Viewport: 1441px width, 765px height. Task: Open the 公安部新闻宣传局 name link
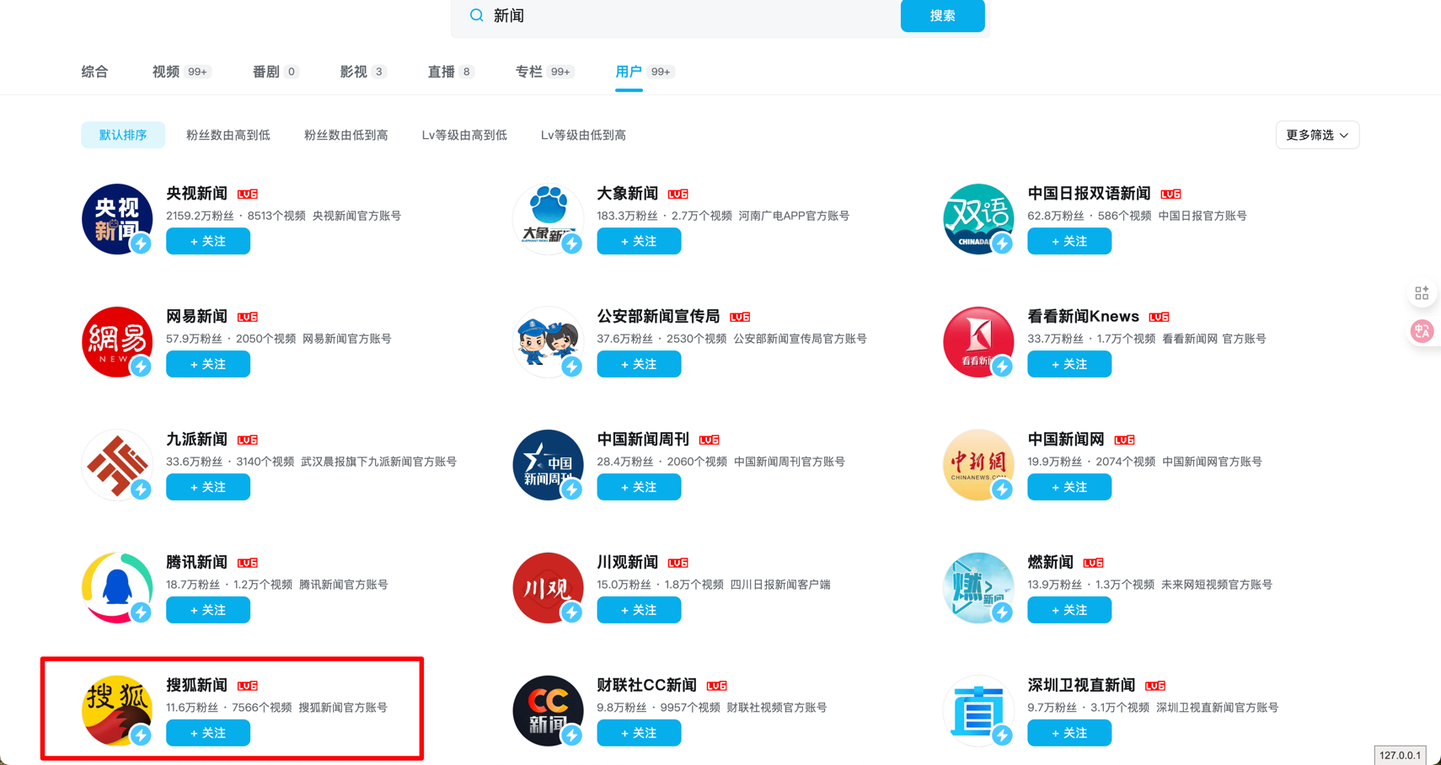[658, 317]
